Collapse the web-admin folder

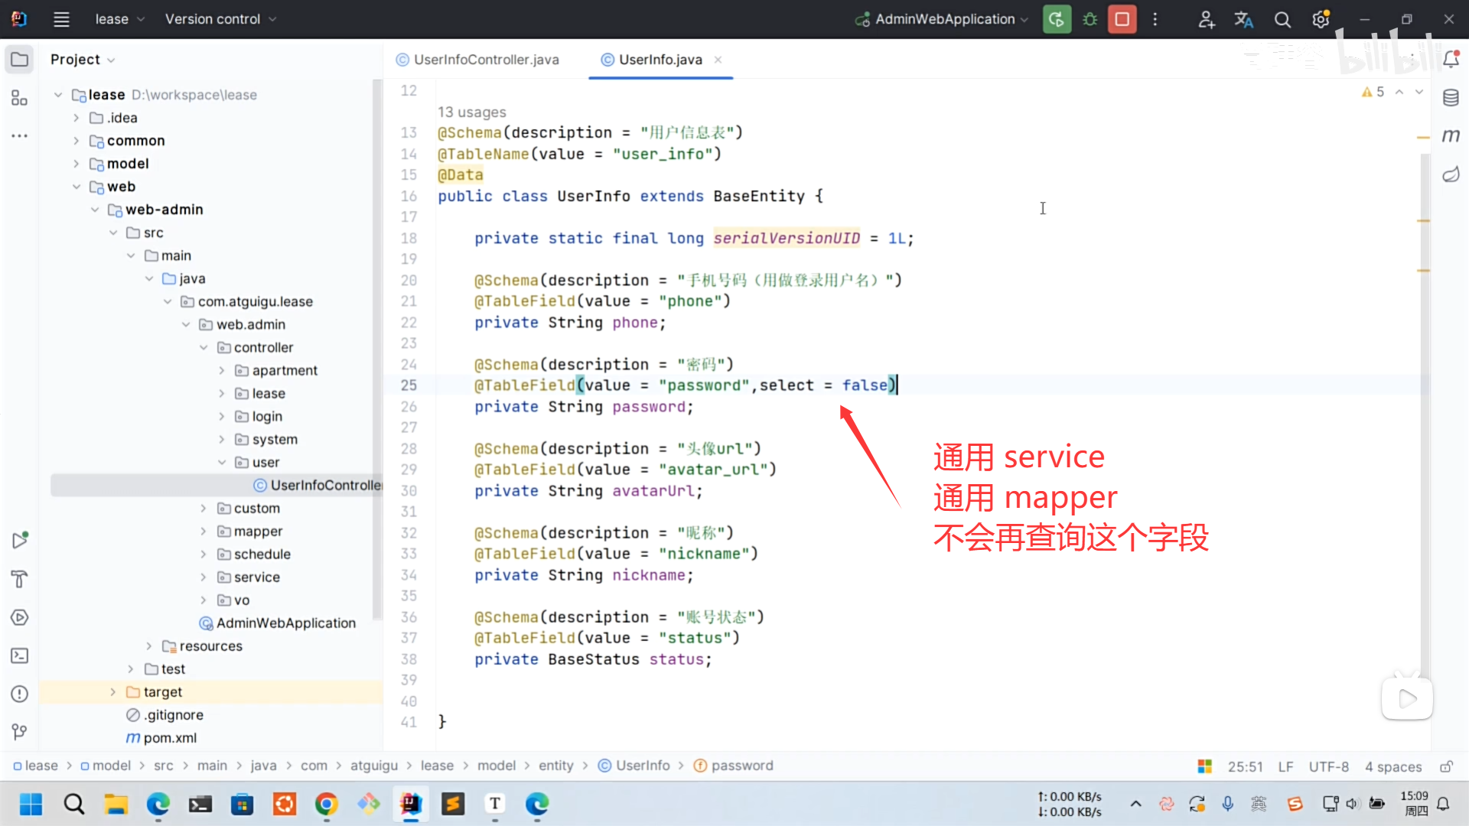point(95,210)
